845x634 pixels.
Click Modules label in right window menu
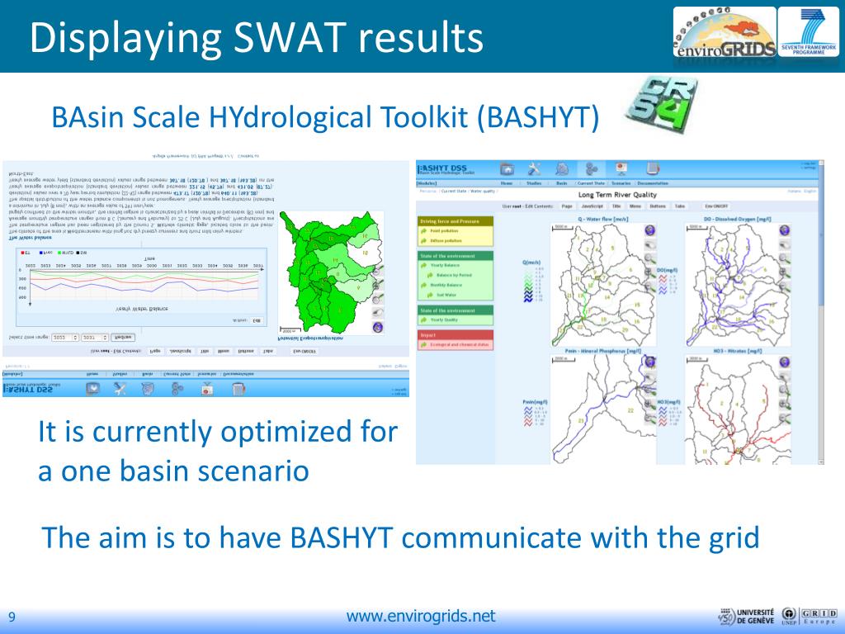click(427, 183)
